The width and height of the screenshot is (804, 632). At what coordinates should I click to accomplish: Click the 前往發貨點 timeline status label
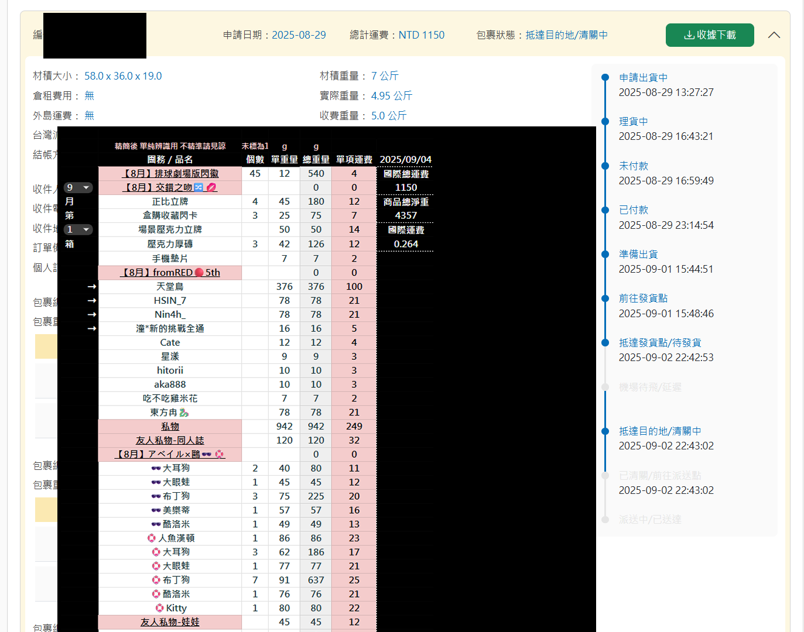(643, 298)
